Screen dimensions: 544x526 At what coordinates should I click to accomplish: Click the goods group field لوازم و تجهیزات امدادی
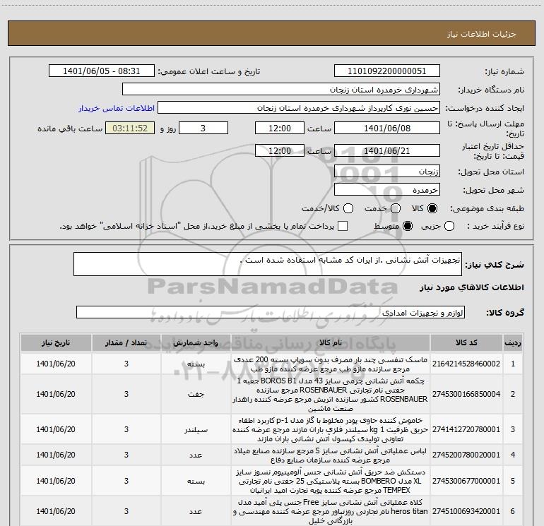coord(271,312)
